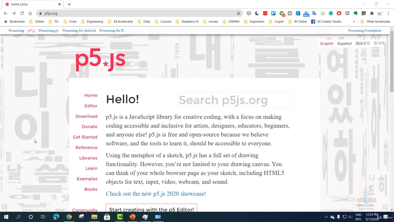Click the p5.js logo
Image resolution: width=394 pixels, height=222 pixels.
(100, 60)
